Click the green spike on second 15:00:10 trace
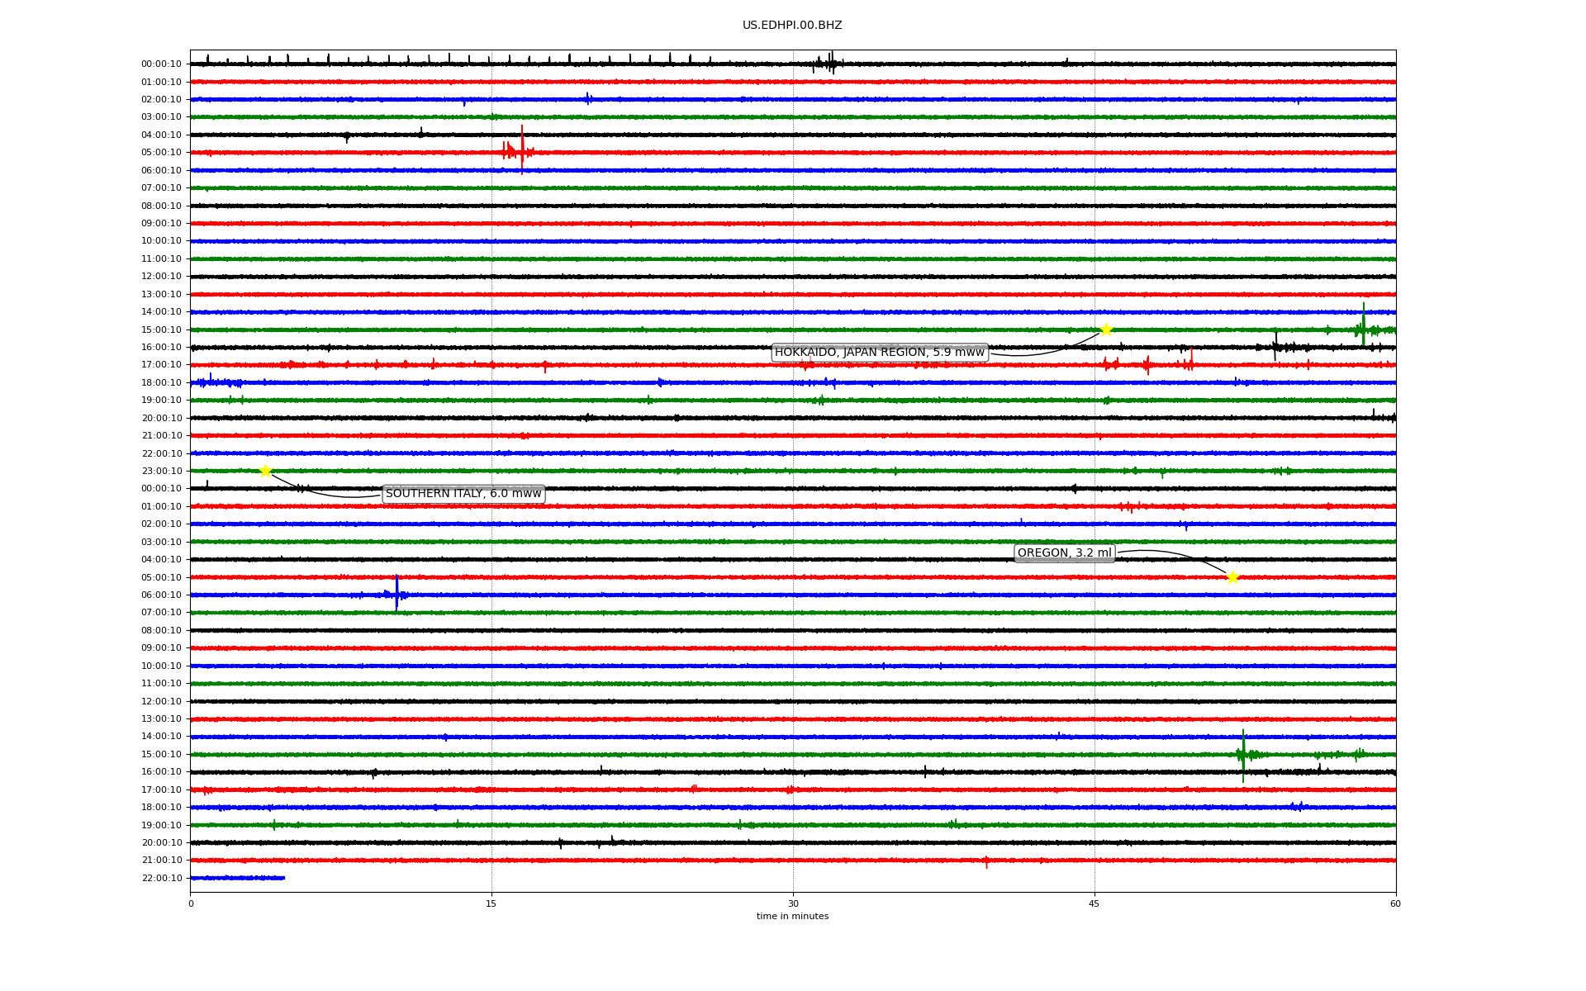Image resolution: width=1586 pixels, height=991 pixels. coord(1243,753)
